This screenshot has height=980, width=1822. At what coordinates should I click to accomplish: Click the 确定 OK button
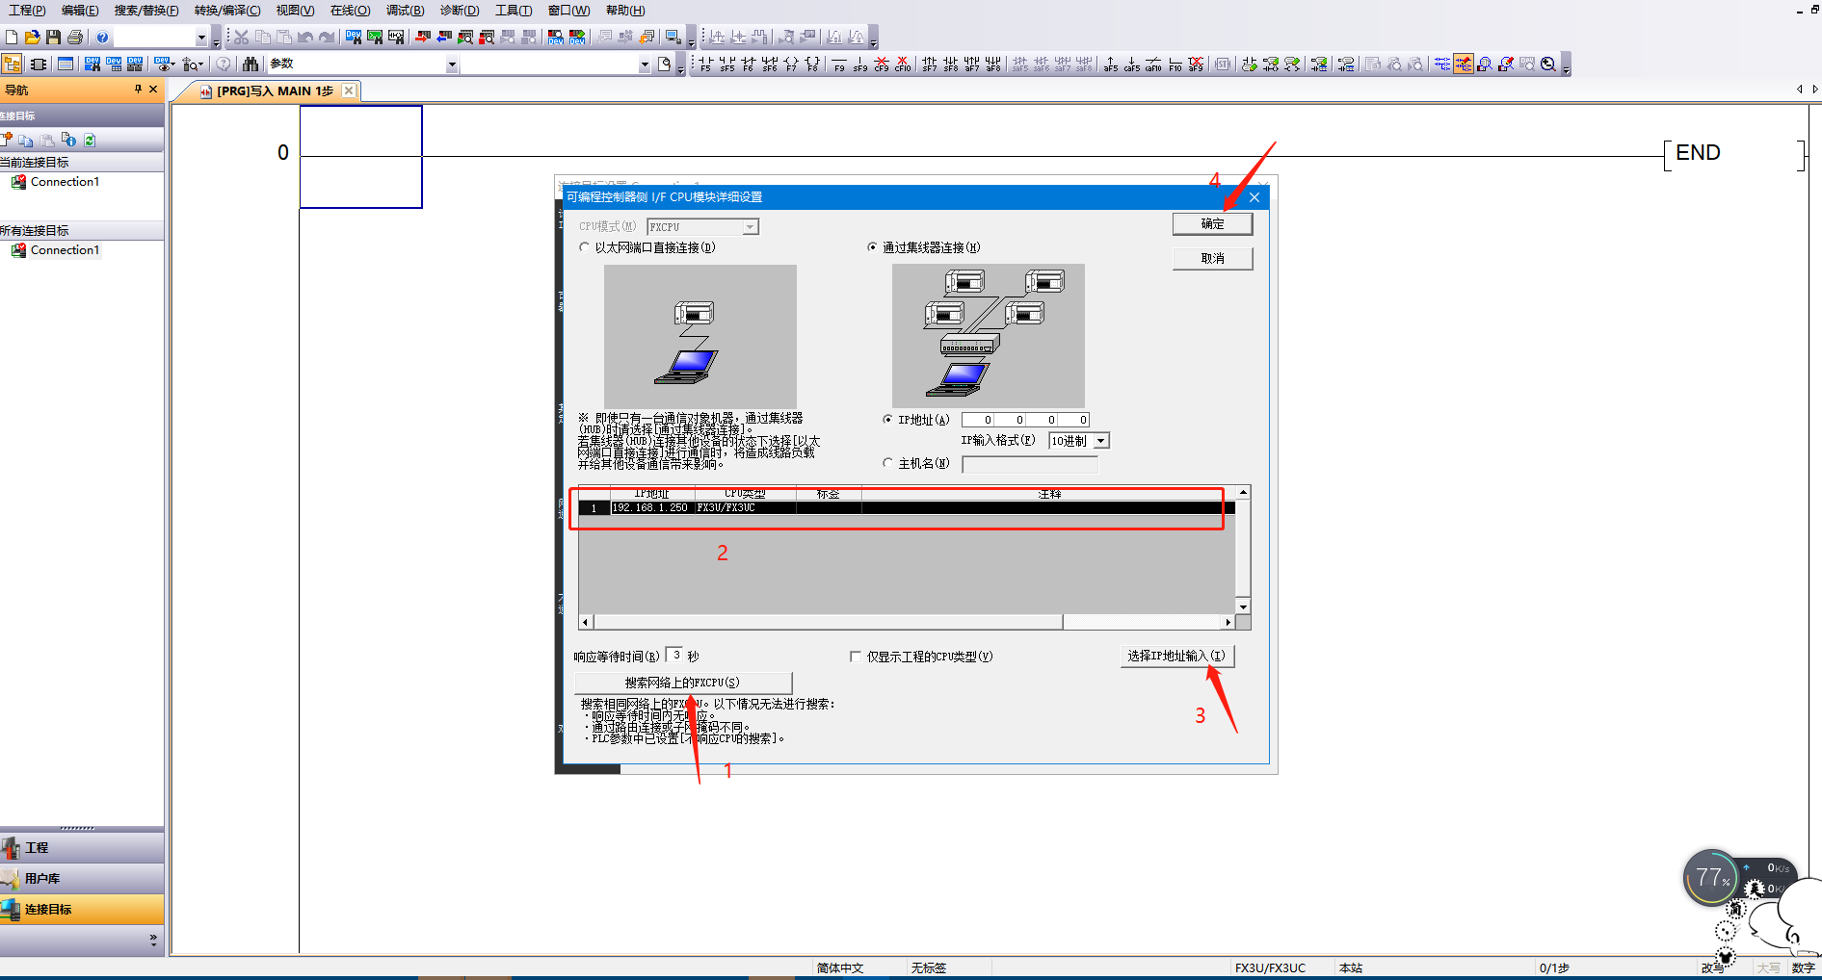(x=1212, y=224)
